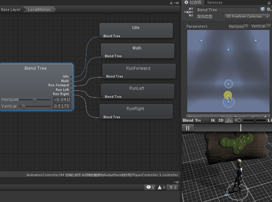Select the Base Layer breadcrumb
272x202 pixels.
11,9
